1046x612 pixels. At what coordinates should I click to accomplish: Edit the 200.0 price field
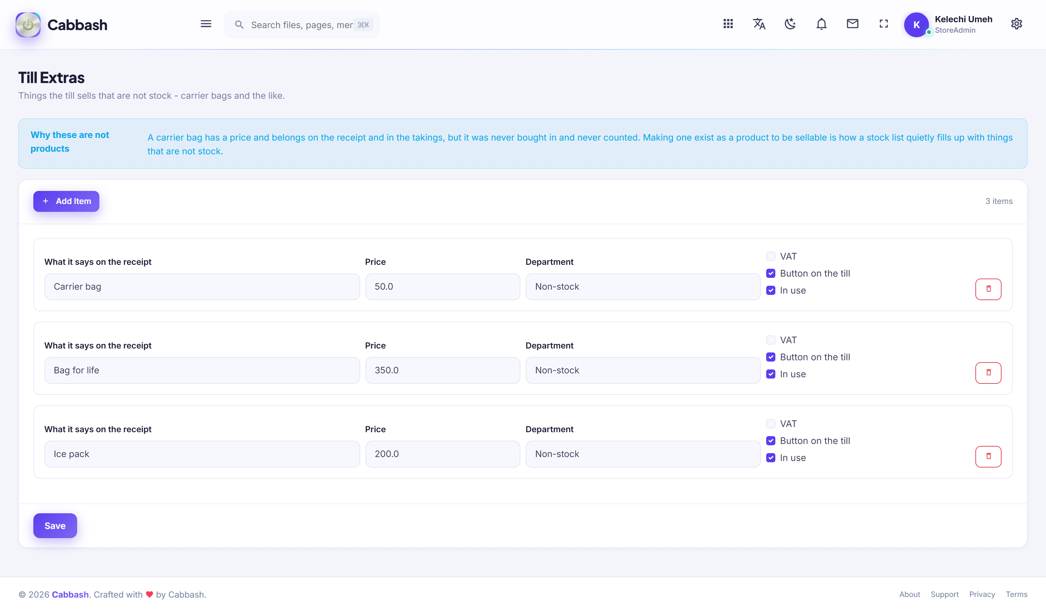point(443,454)
